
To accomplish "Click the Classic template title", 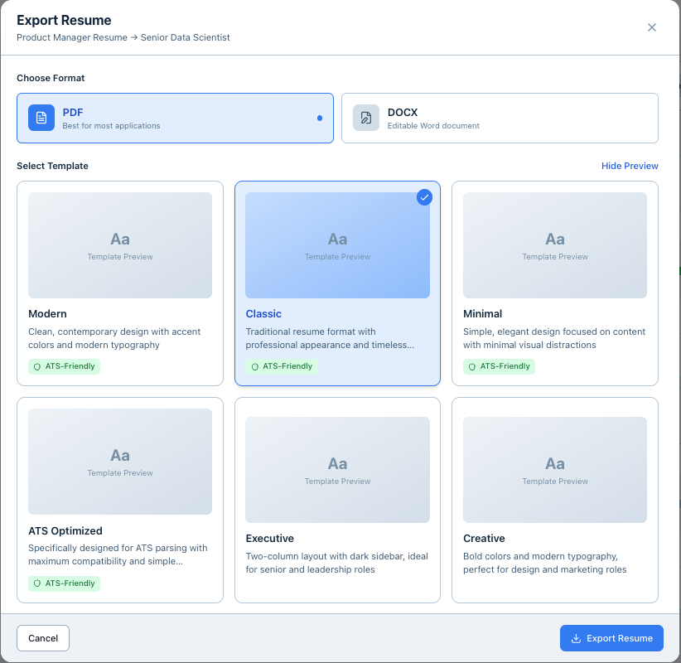I will tap(263, 314).
